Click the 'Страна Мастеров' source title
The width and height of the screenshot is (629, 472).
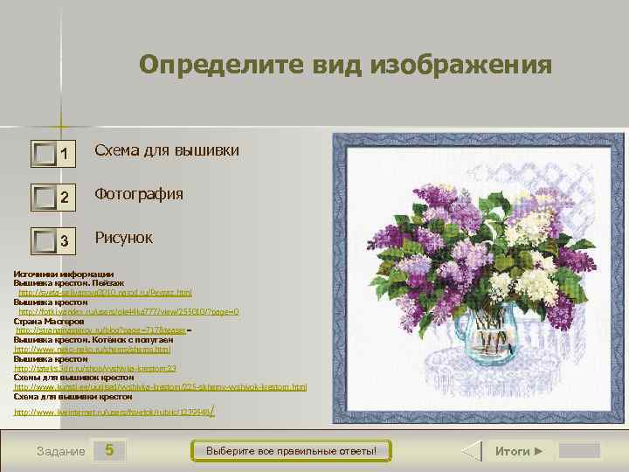tap(49, 322)
